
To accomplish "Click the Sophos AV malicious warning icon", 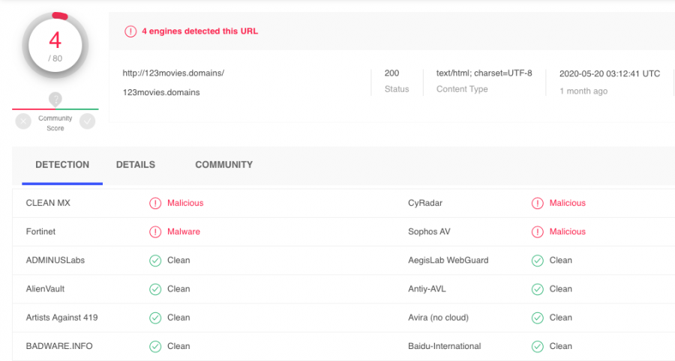I will 537,232.
